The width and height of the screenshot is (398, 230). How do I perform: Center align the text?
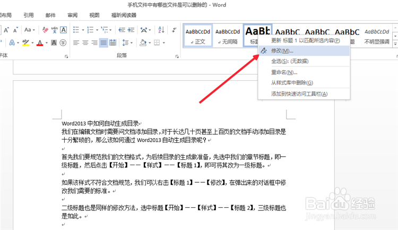85,42
